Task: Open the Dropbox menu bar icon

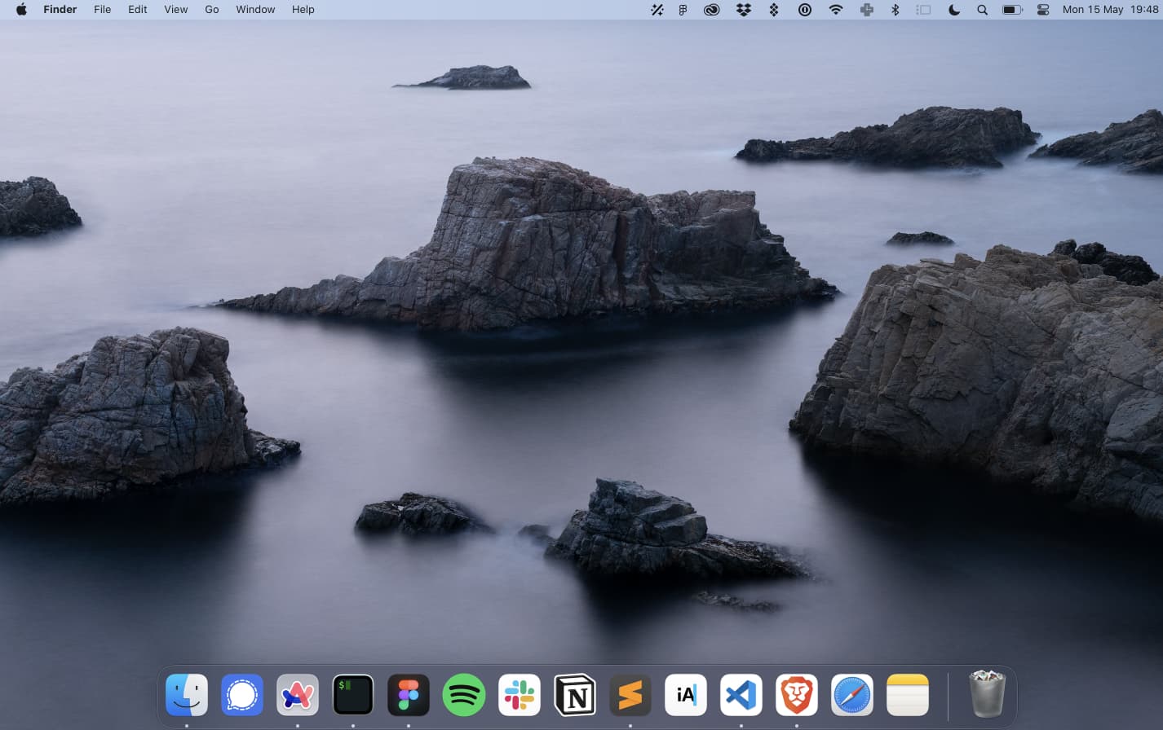Action: tap(743, 10)
